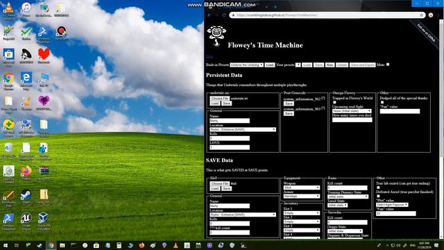Click the Persistent Data Name field
This screenshot has height=250, width=444.
point(230,121)
